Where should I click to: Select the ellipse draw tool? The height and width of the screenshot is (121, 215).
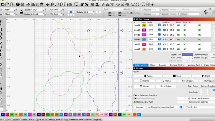1,34
